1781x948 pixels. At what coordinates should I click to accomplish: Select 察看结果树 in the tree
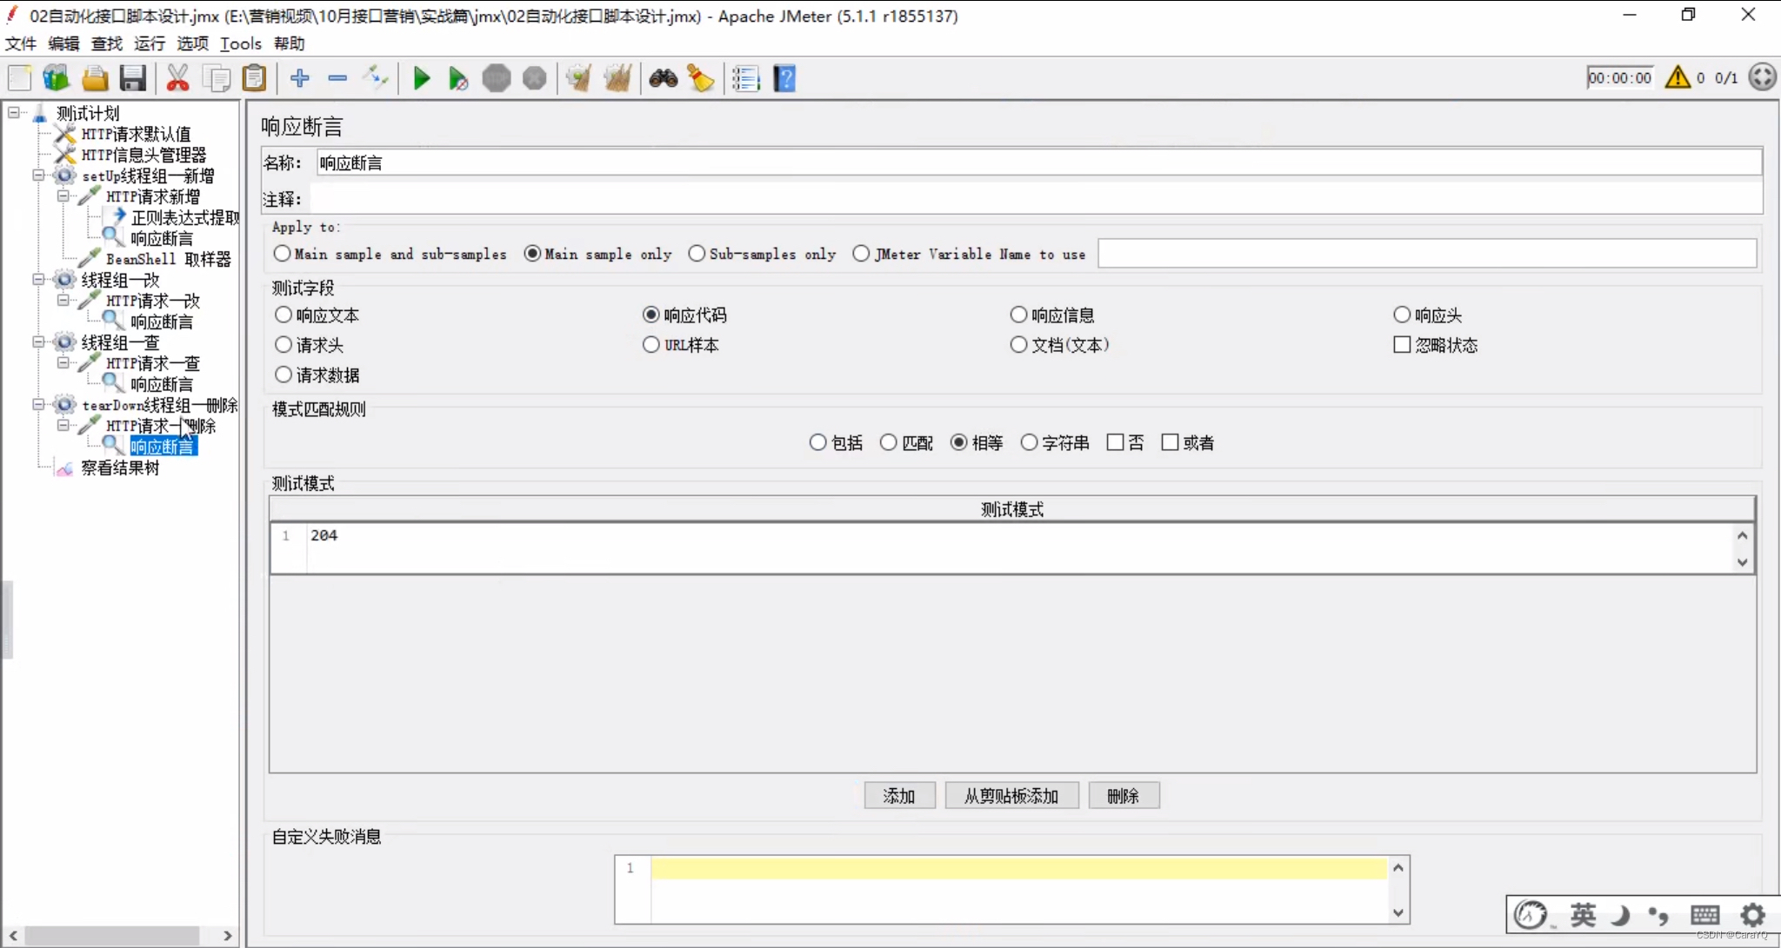click(120, 467)
